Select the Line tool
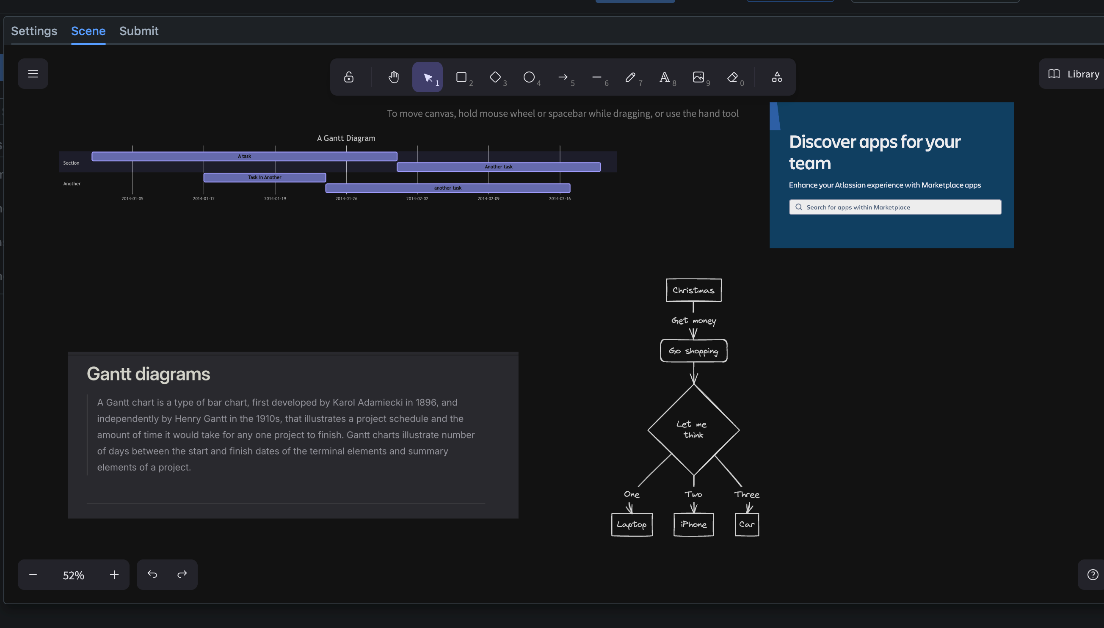The image size is (1104, 628). [x=596, y=77]
